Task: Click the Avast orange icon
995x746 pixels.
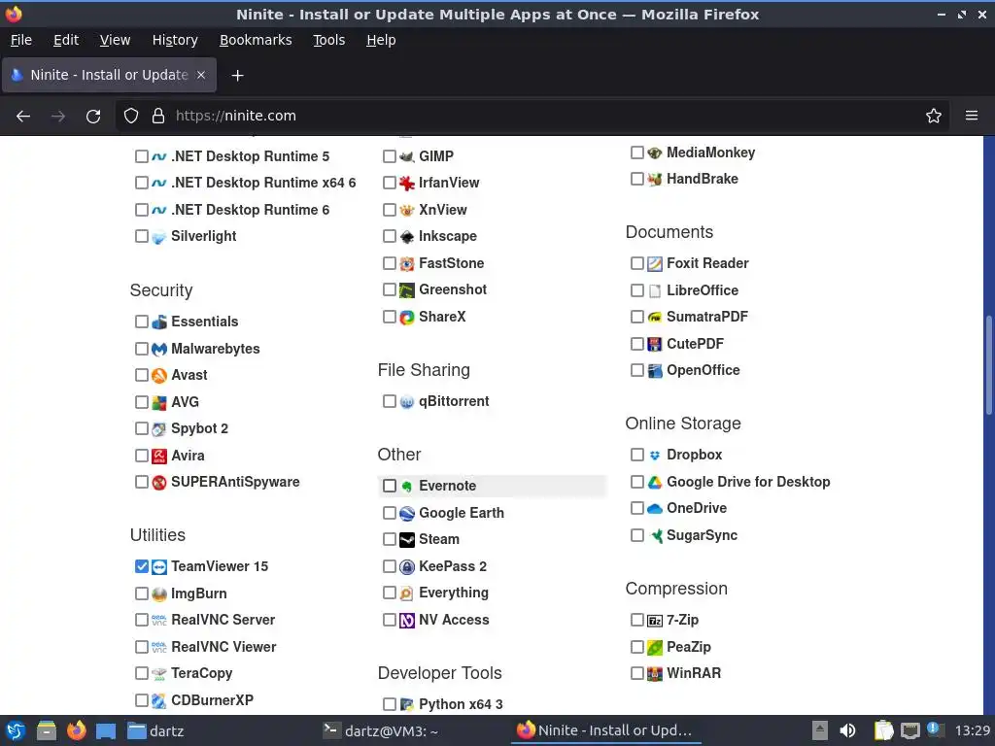Action: [159, 376]
